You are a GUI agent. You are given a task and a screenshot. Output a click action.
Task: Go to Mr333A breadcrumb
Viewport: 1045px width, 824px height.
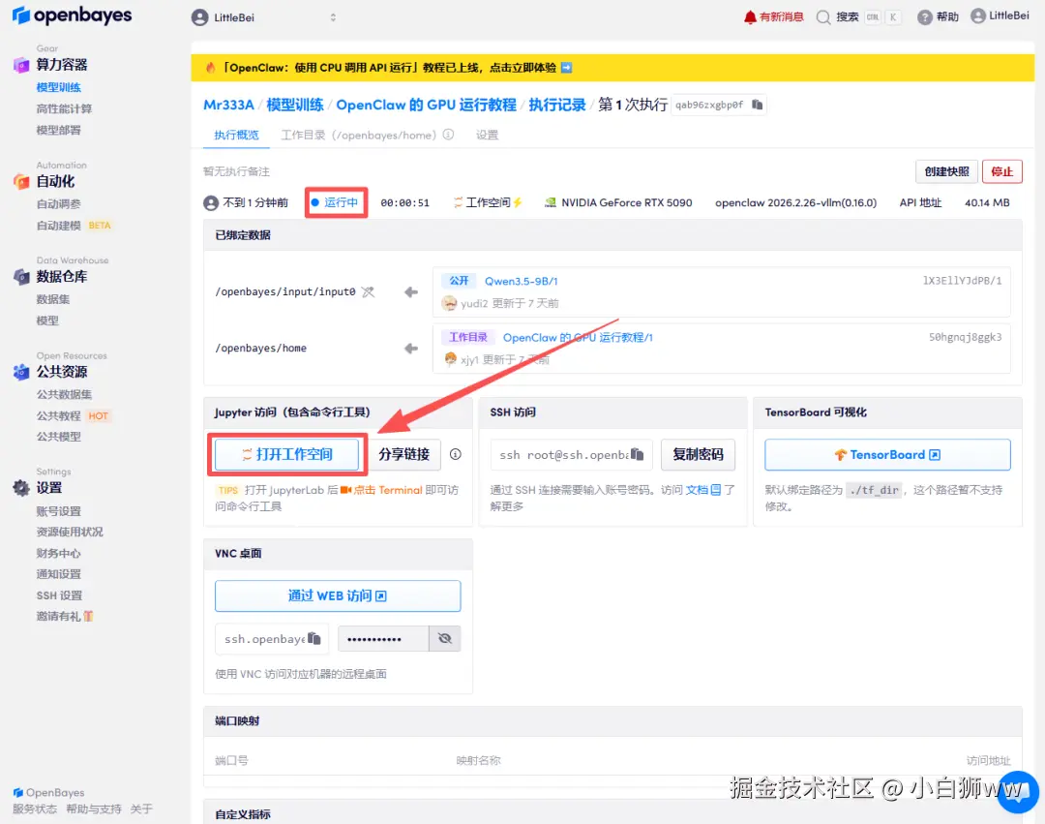click(228, 105)
